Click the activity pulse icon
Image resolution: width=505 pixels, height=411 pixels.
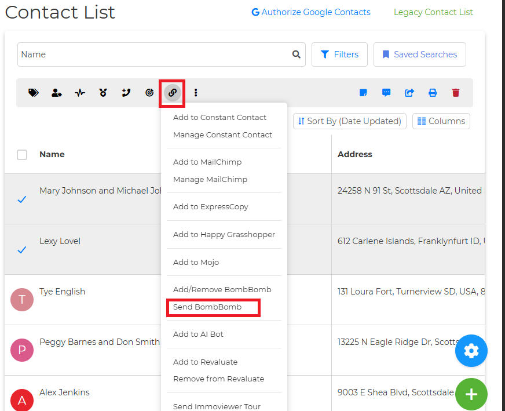(80, 93)
